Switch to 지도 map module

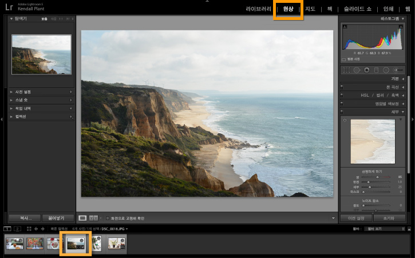coord(310,9)
